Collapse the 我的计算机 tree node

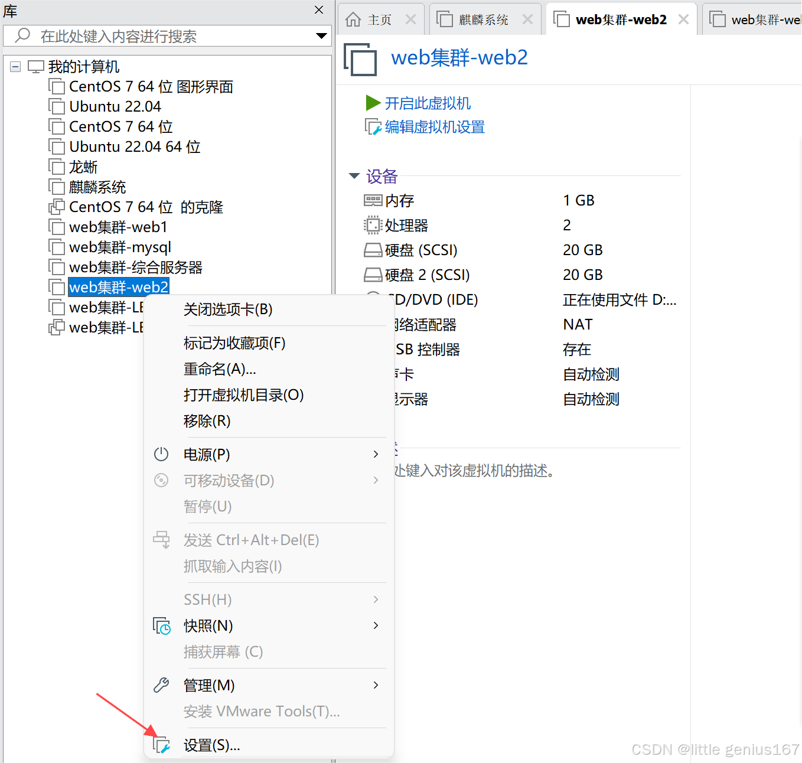point(16,67)
